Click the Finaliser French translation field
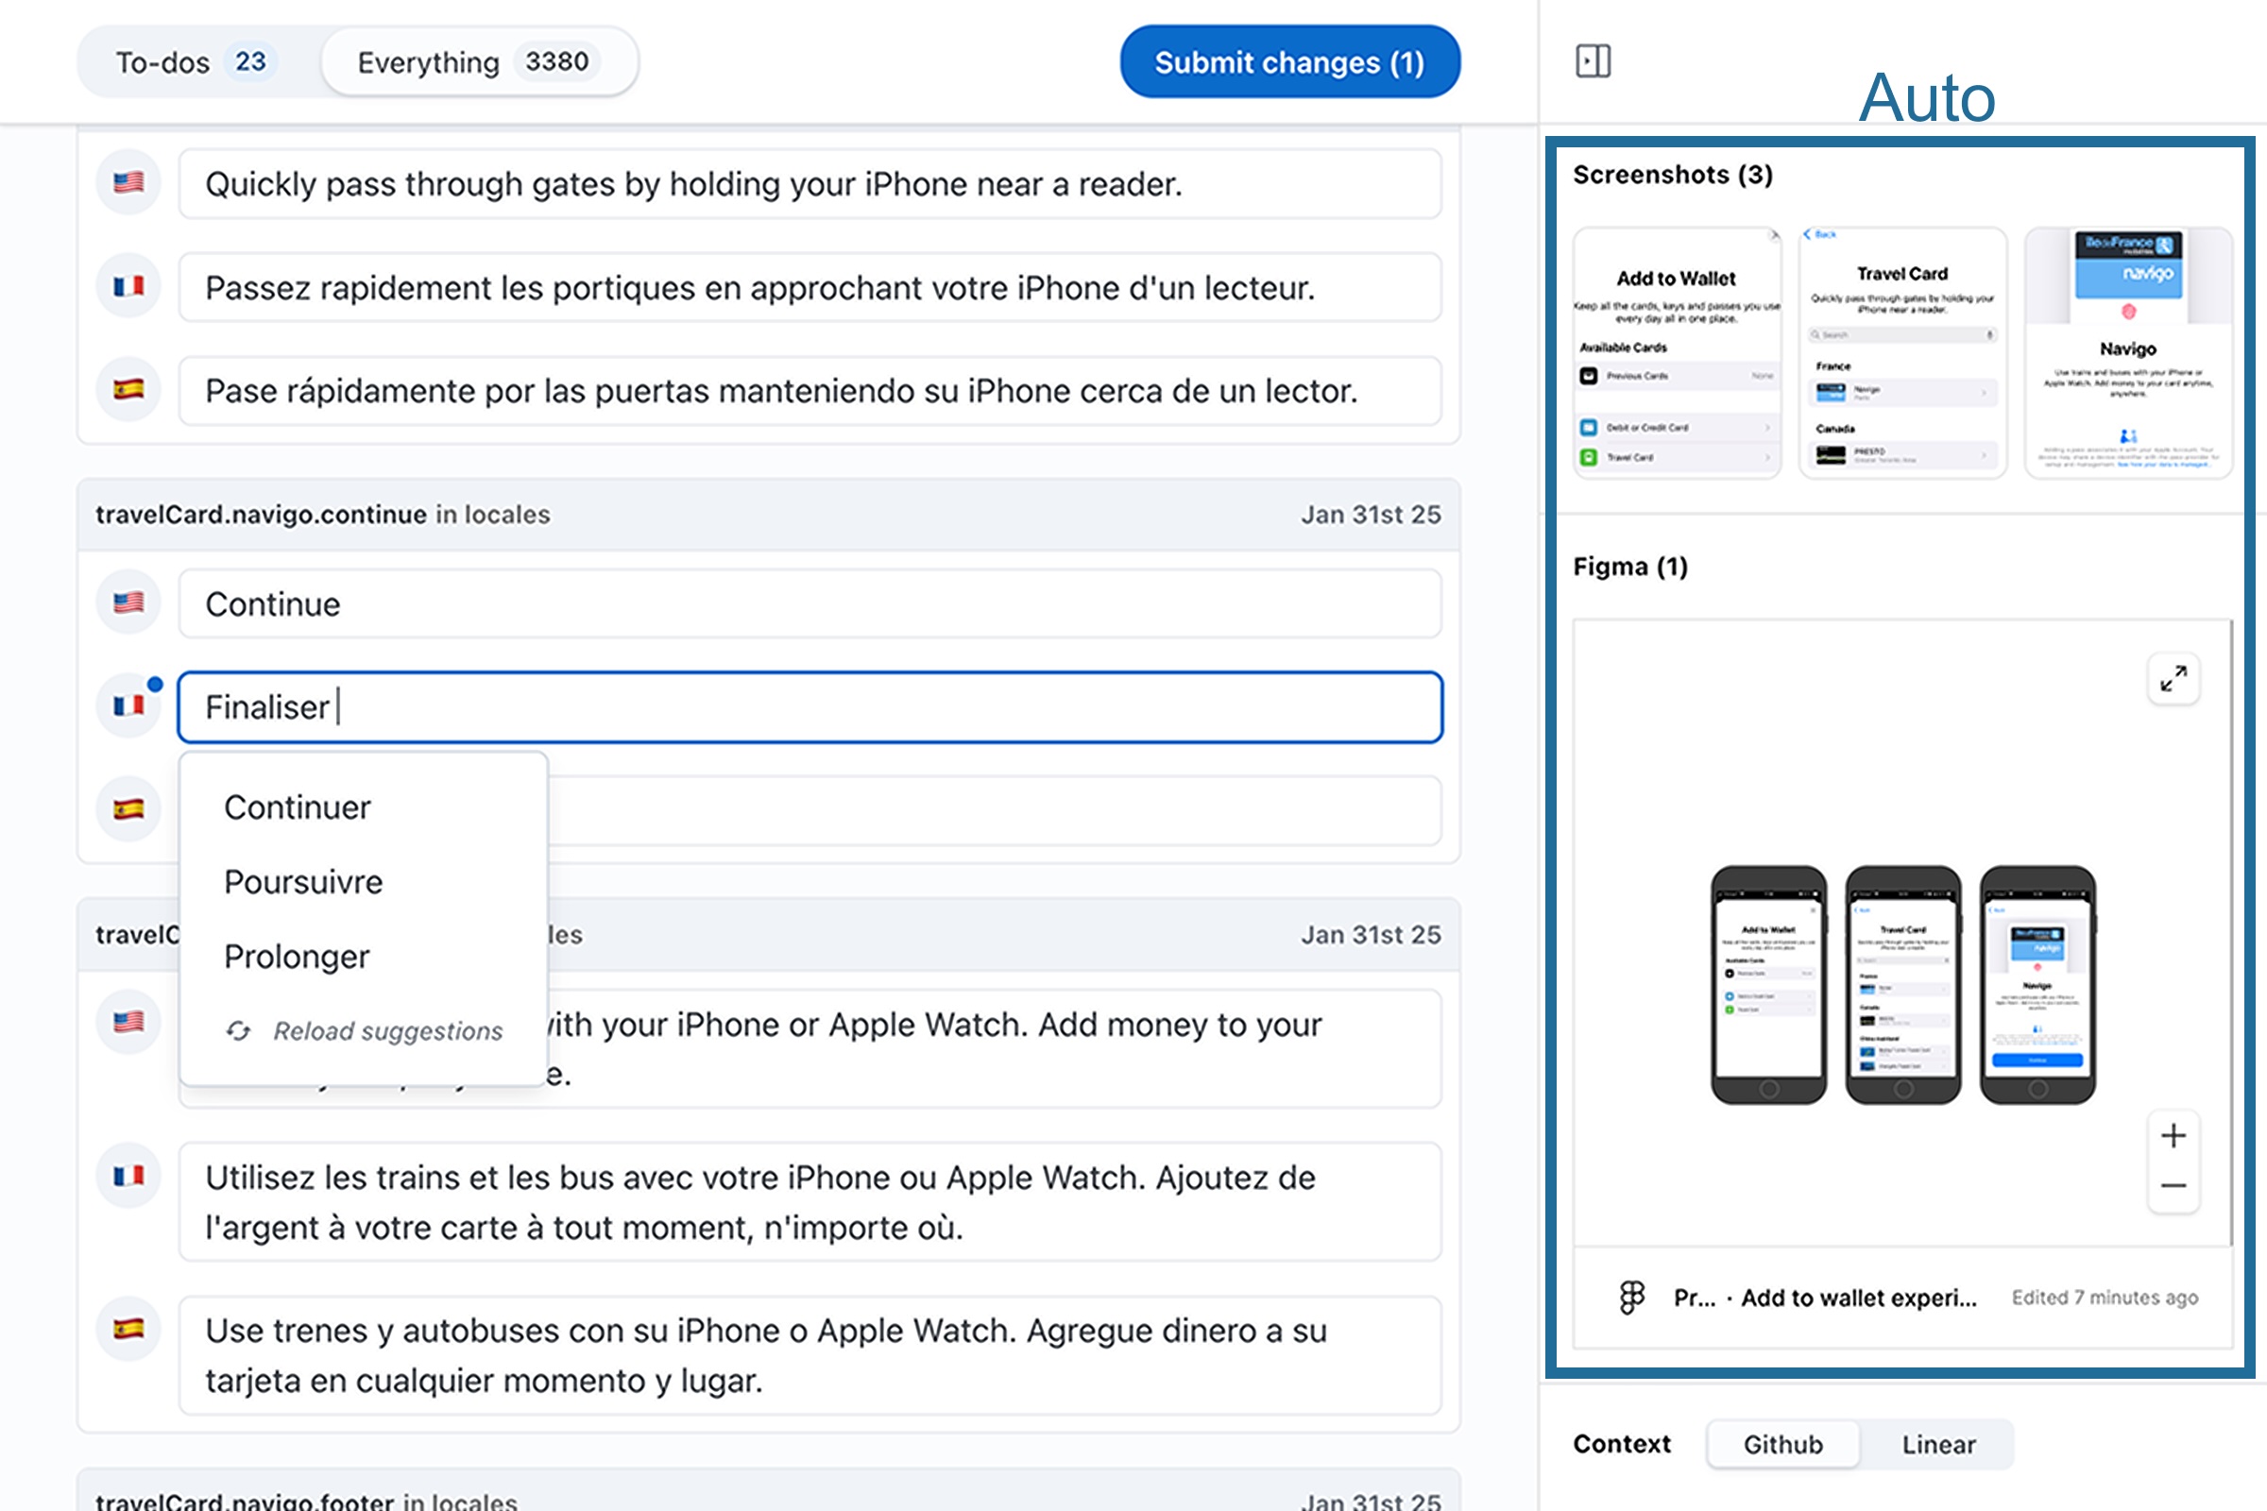 [810, 707]
